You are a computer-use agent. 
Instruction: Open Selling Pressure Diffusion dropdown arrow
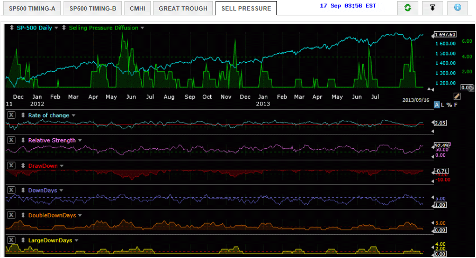[x=142, y=28]
